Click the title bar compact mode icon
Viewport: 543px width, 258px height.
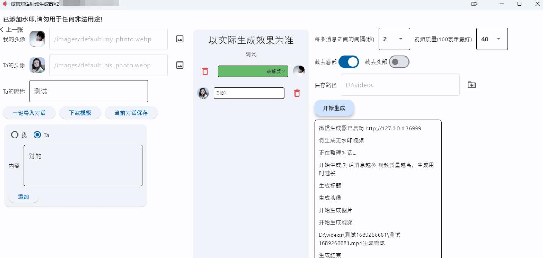474,4
